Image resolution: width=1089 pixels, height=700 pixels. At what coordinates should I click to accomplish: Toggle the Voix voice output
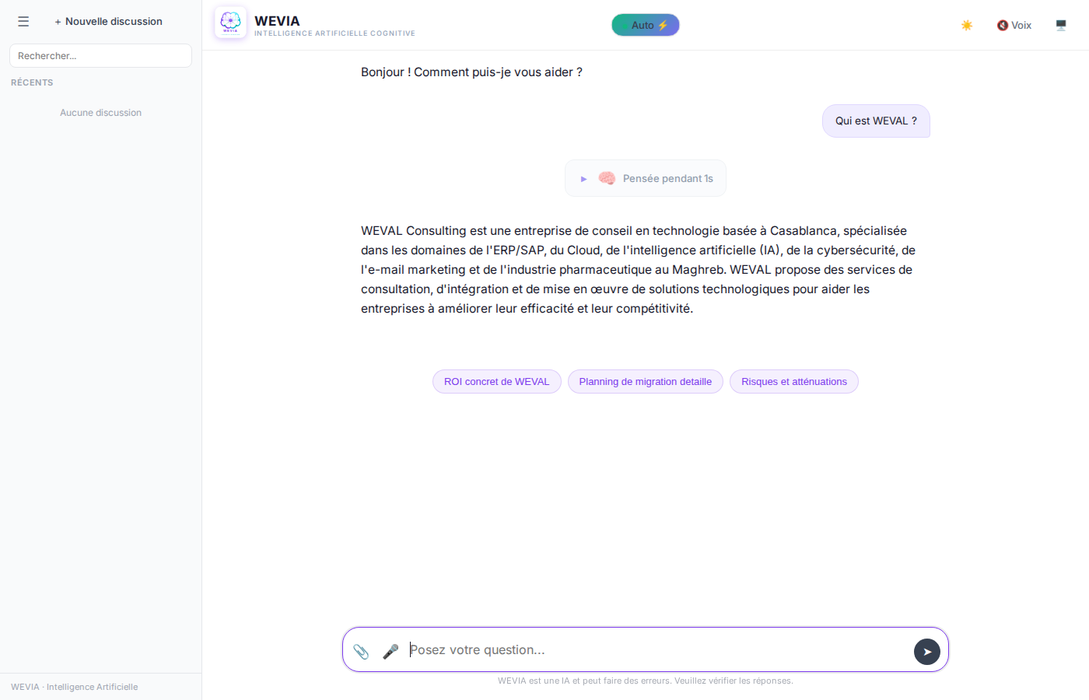[x=1014, y=25]
